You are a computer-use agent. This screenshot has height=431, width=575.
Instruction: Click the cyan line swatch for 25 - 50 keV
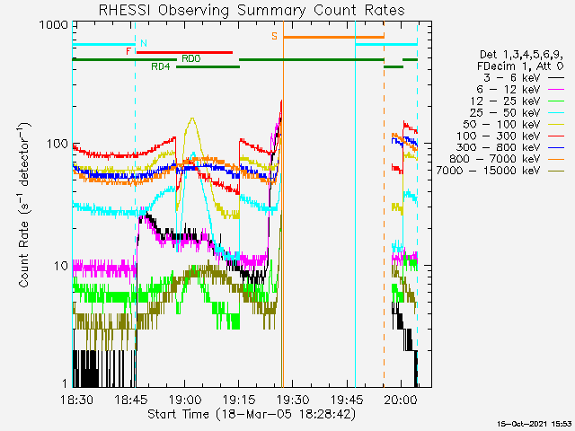pyautogui.click(x=556, y=113)
